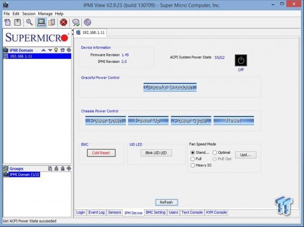Click the red stop X toolbar icon
The width and height of the screenshot is (304, 227).
coord(63,22)
